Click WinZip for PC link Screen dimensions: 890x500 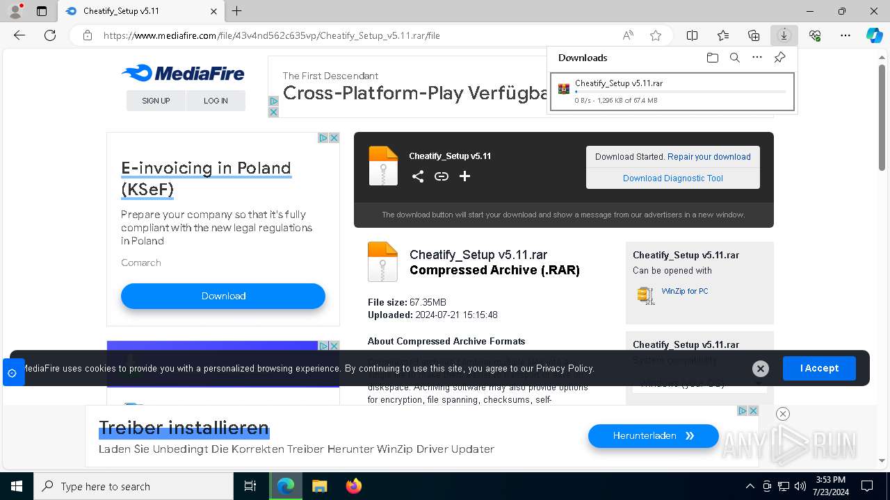click(x=685, y=291)
